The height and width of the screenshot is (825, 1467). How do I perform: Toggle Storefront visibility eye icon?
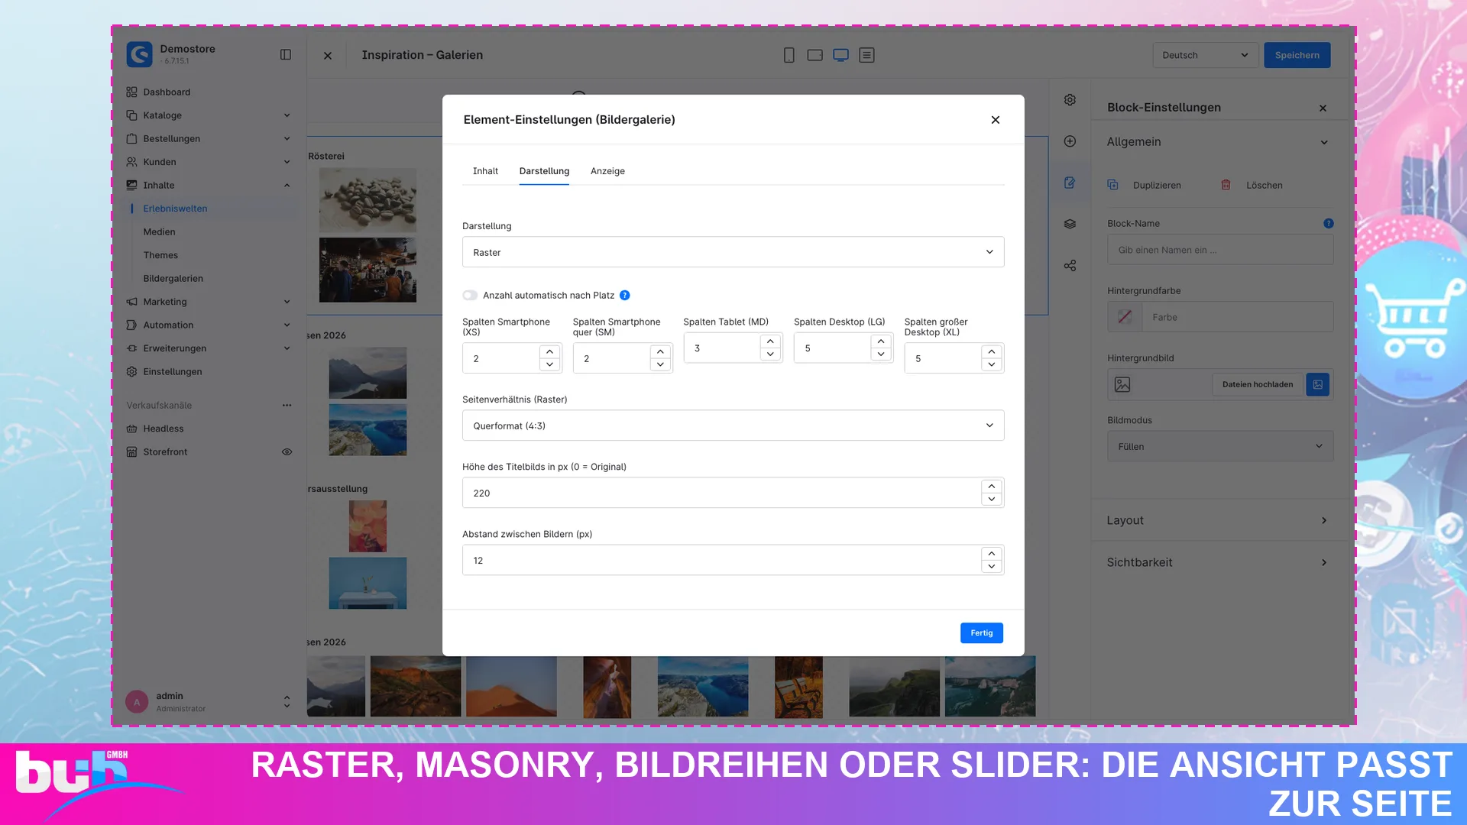point(287,452)
